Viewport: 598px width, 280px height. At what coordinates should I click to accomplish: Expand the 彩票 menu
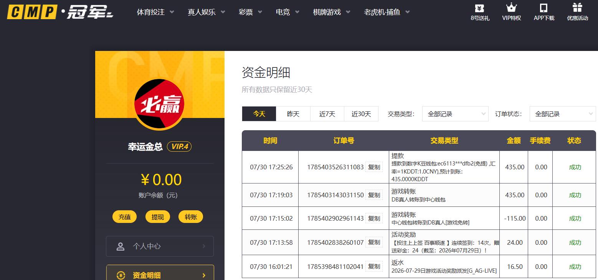250,12
